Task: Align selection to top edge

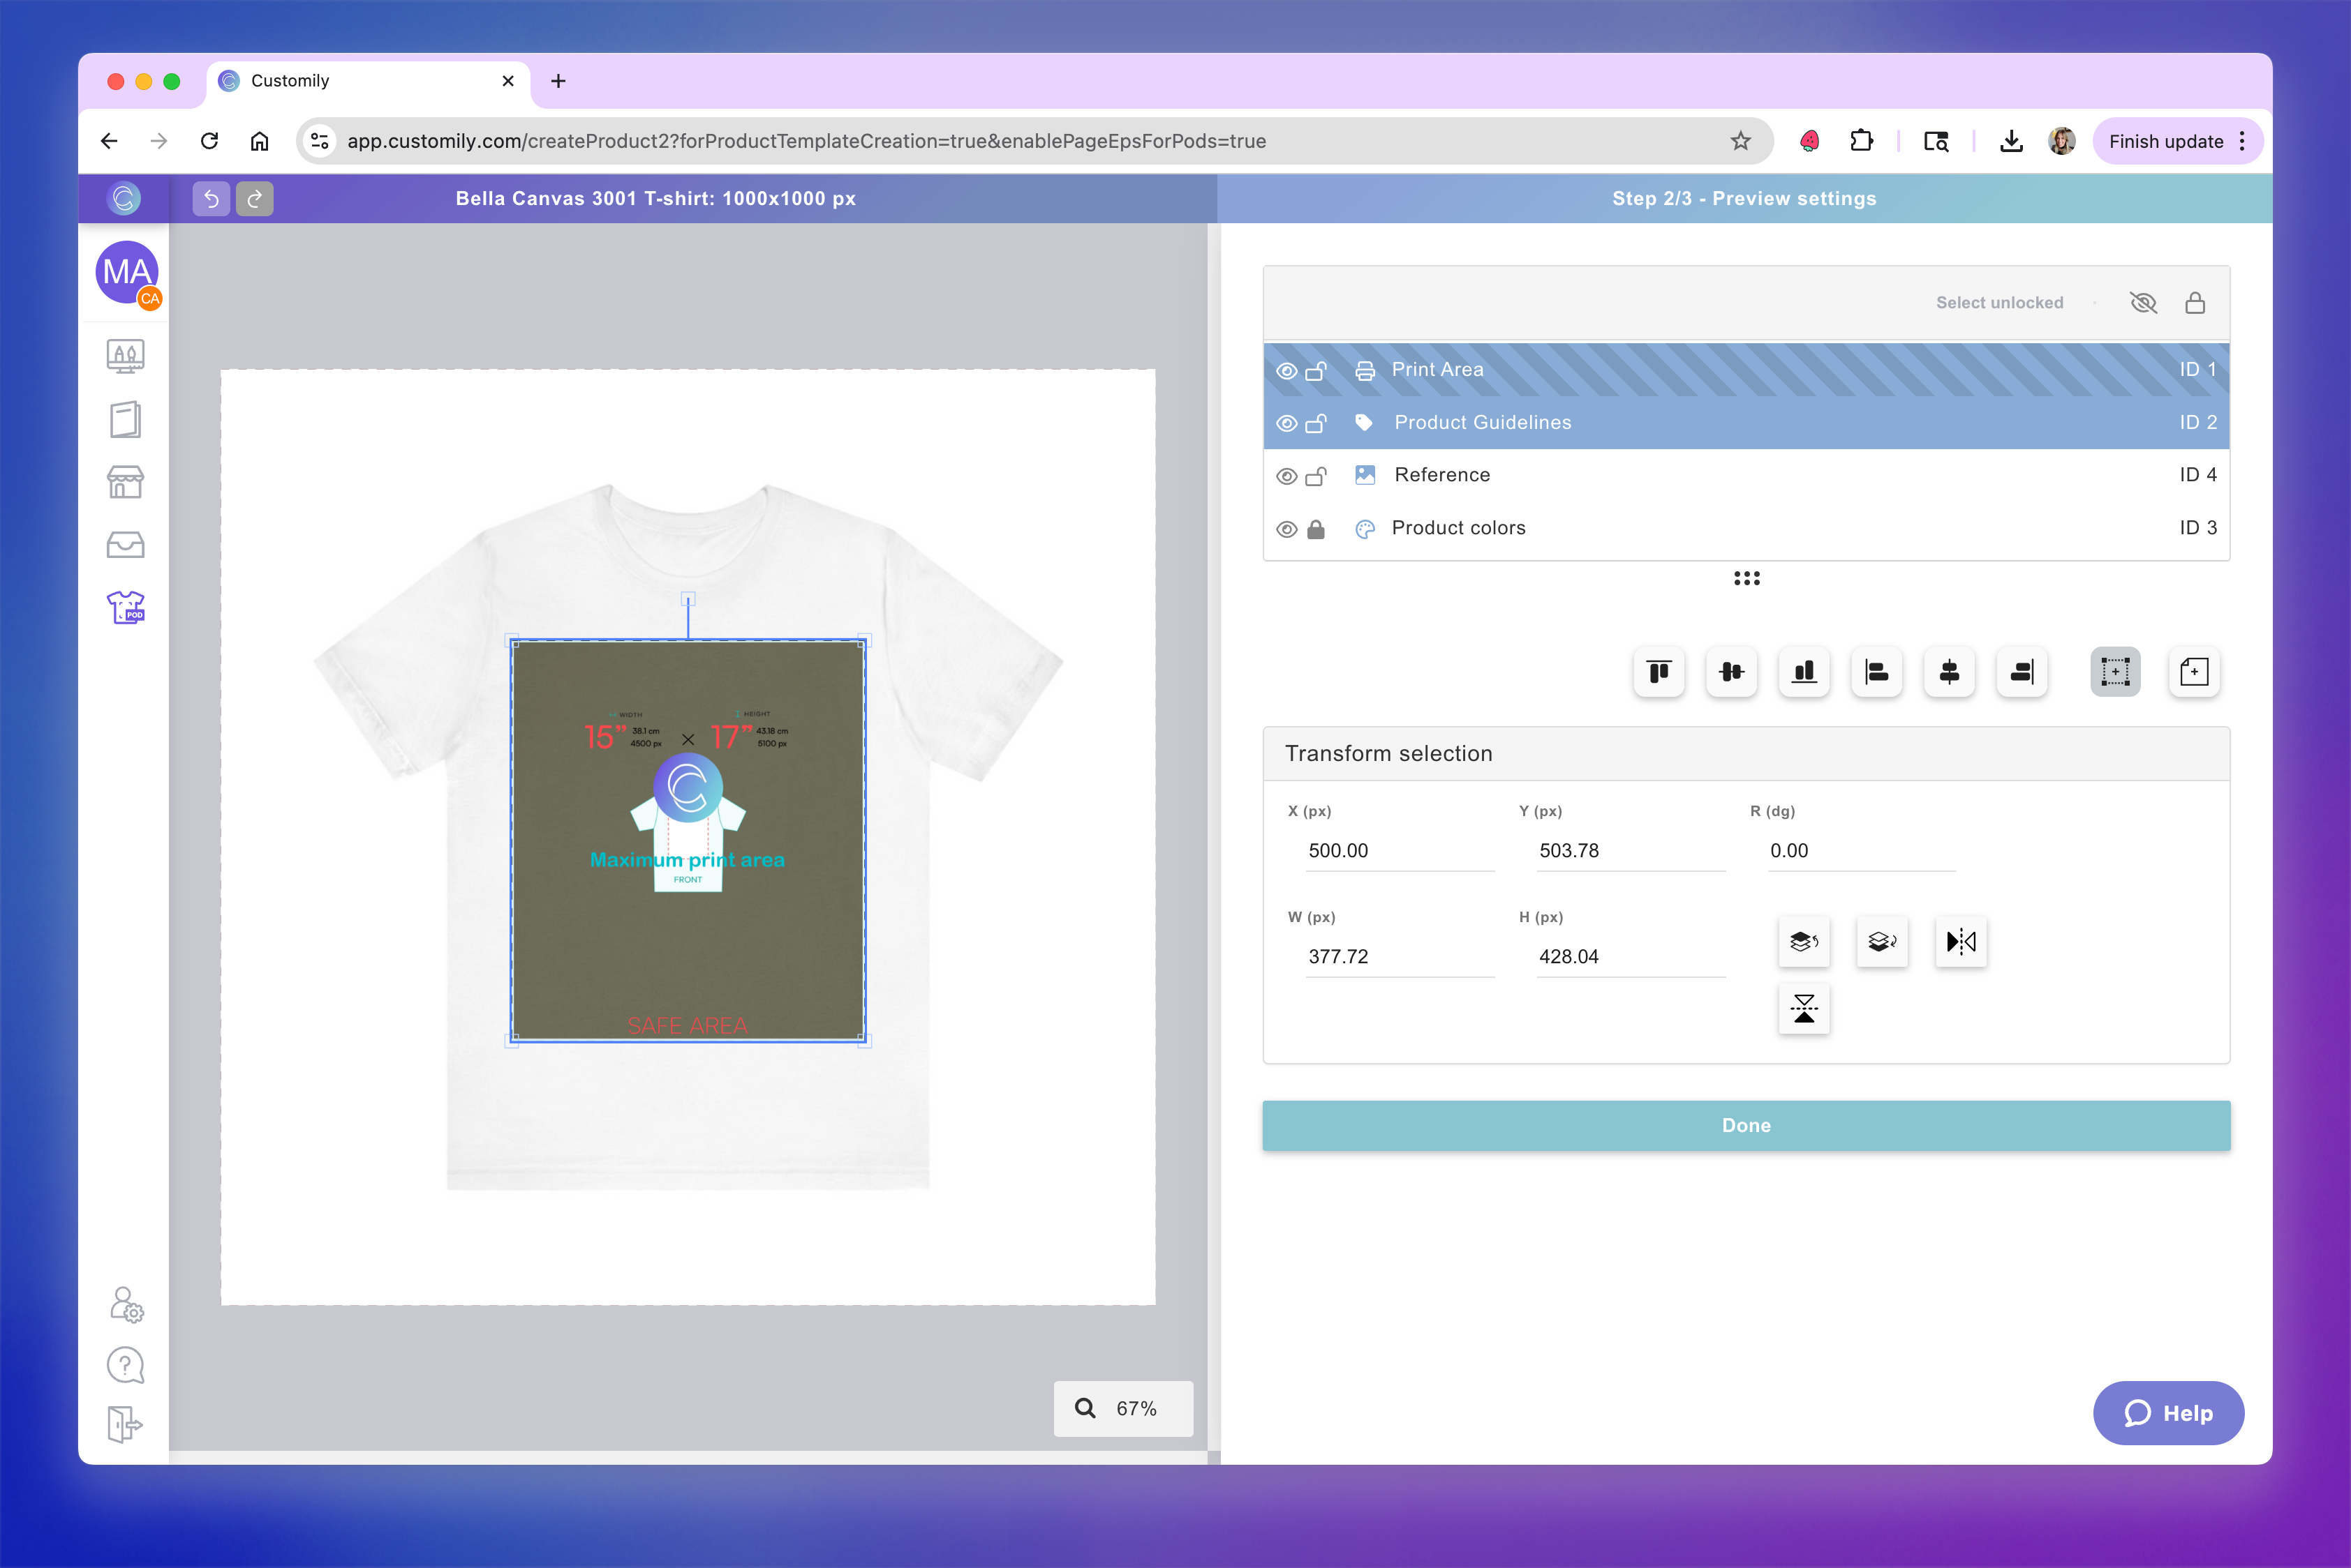Action: (1659, 672)
